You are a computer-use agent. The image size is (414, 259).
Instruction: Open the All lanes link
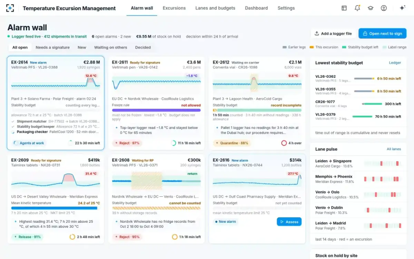(394, 149)
